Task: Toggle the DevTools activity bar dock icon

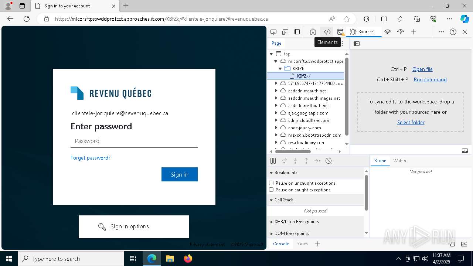Action: click(x=297, y=32)
